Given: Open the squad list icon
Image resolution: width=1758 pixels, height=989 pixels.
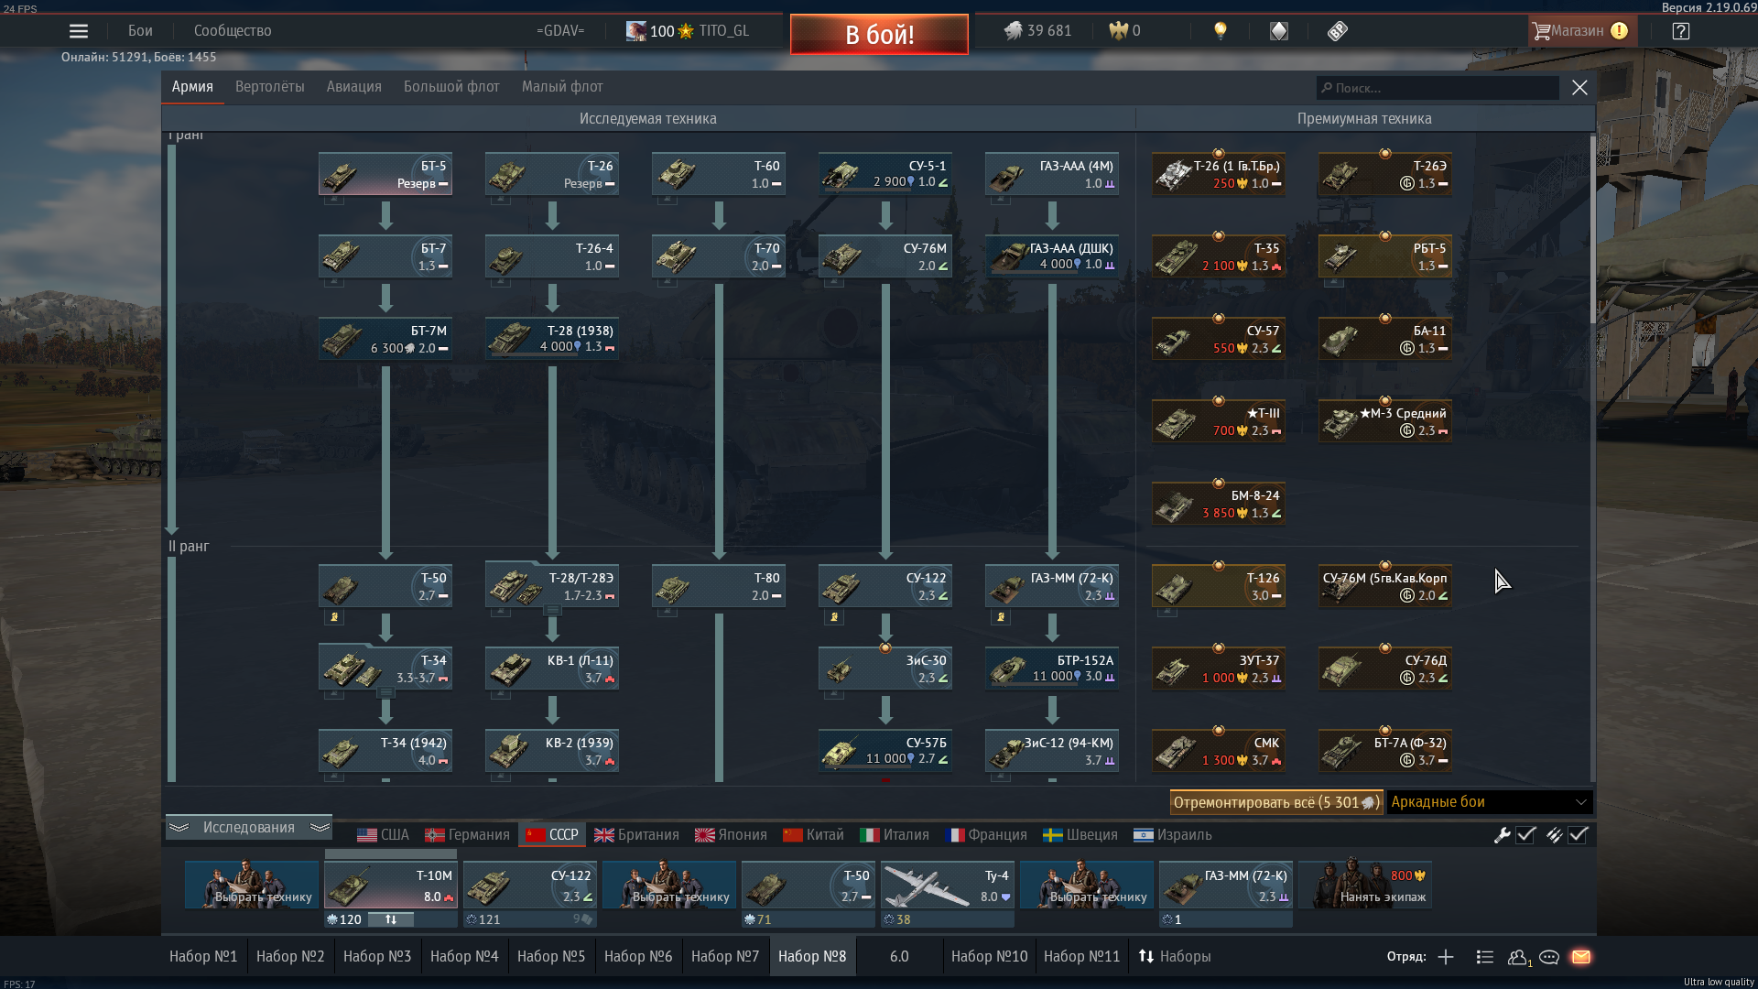Looking at the screenshot, I should click(1485, 957).
